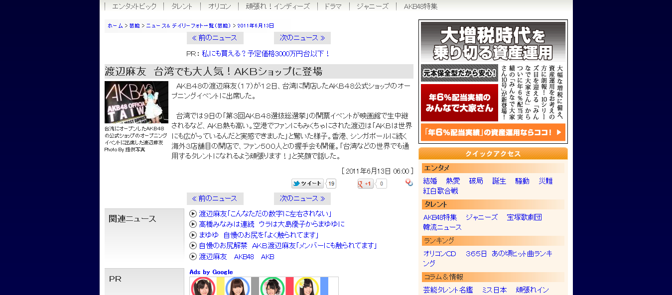Screen dimensions: 672x295
Task: Click the +1 count bubble showing 0
Action: (381, 184)
